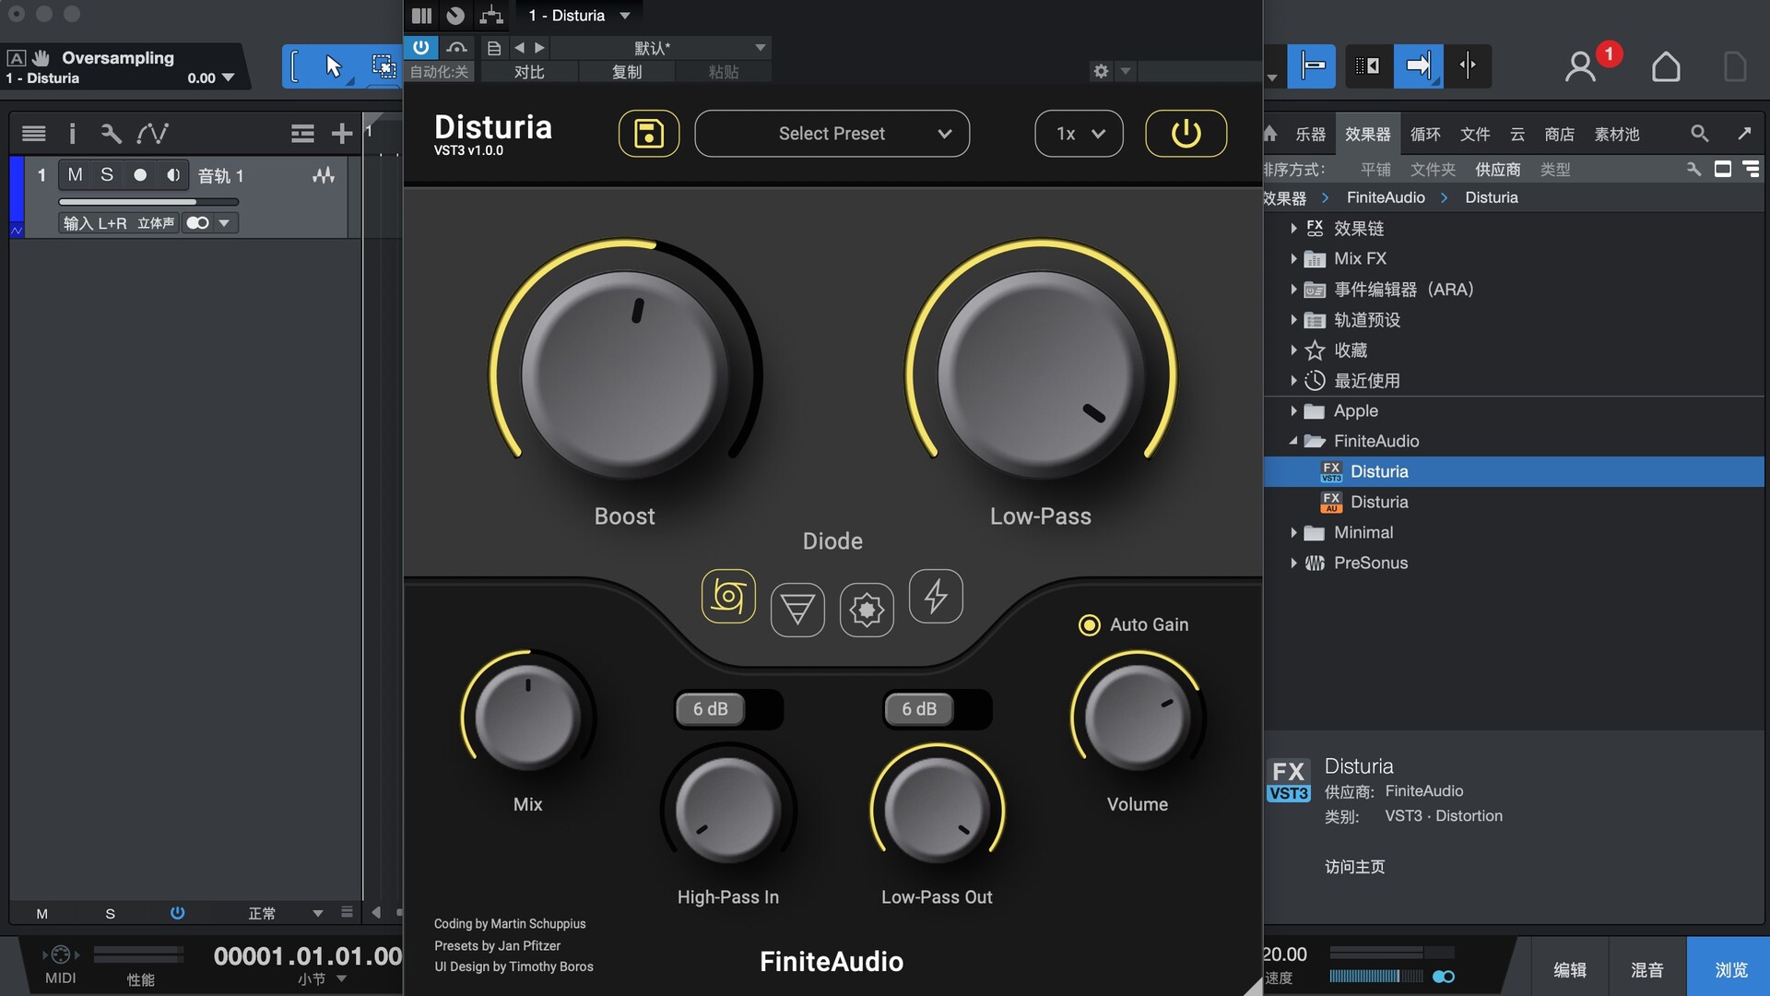The height and width of the screenshot is (996, 1770).
Task: Click the Mix knob
Action: 527,717
